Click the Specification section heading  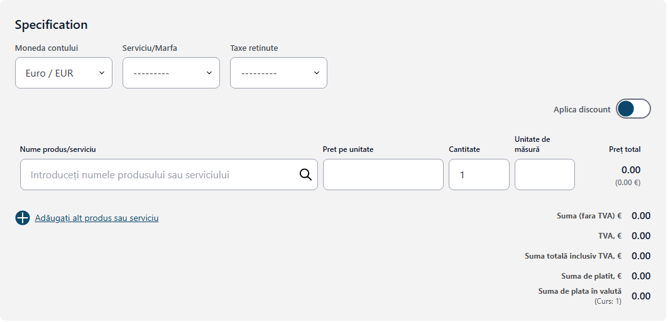coord(51,25)
